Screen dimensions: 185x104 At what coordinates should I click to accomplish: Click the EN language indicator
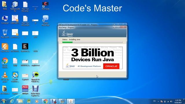(154, 101)
